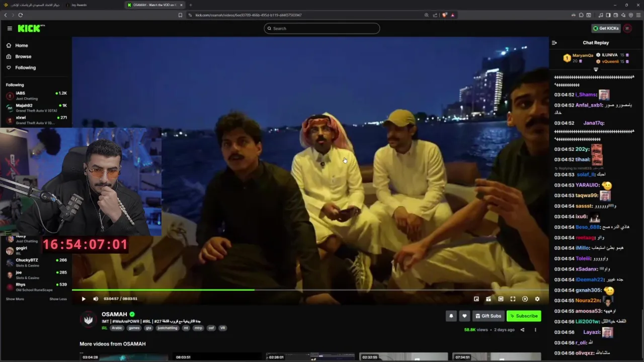Expand the gifters leaderboard chevron

pyautogui.click(x=596, y=69)
